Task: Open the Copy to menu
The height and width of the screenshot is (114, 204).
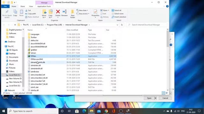Action: 50,14
